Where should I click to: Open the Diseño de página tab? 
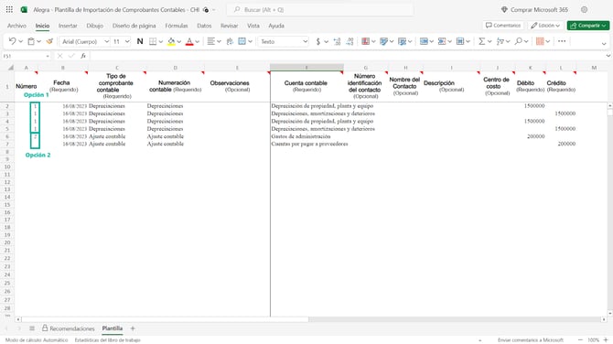coord(134,26)
